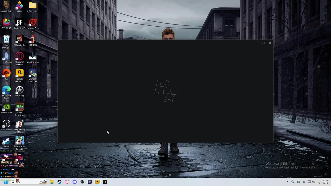Open the Windows Start menu
The width and height of the screenshot is (331, 186).
[x=5, y=182]
